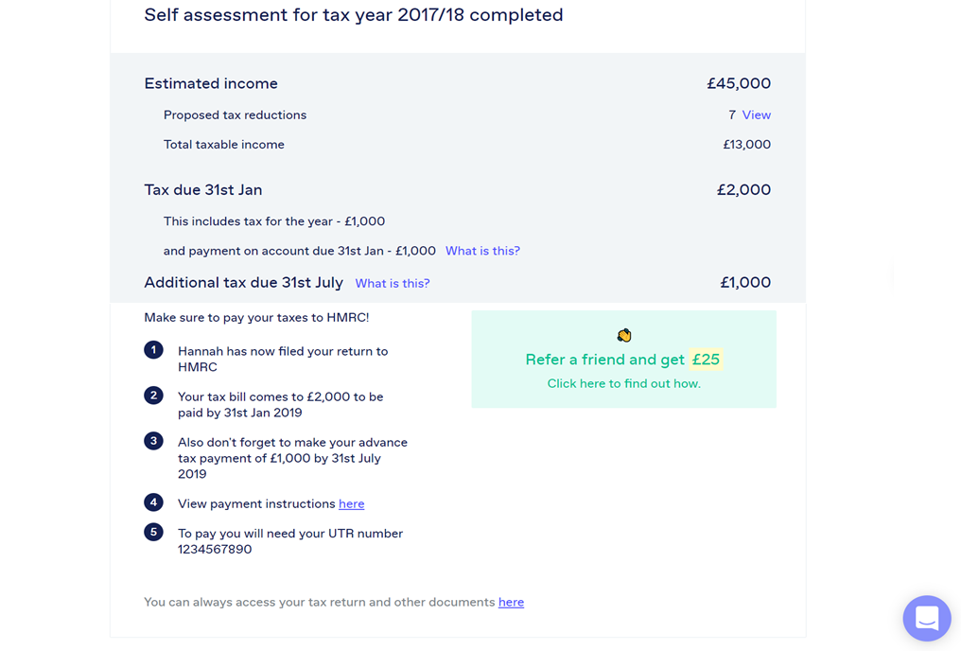Click the Tax due 31st Jan heading

pyautogui.click(x=202, y=190)
